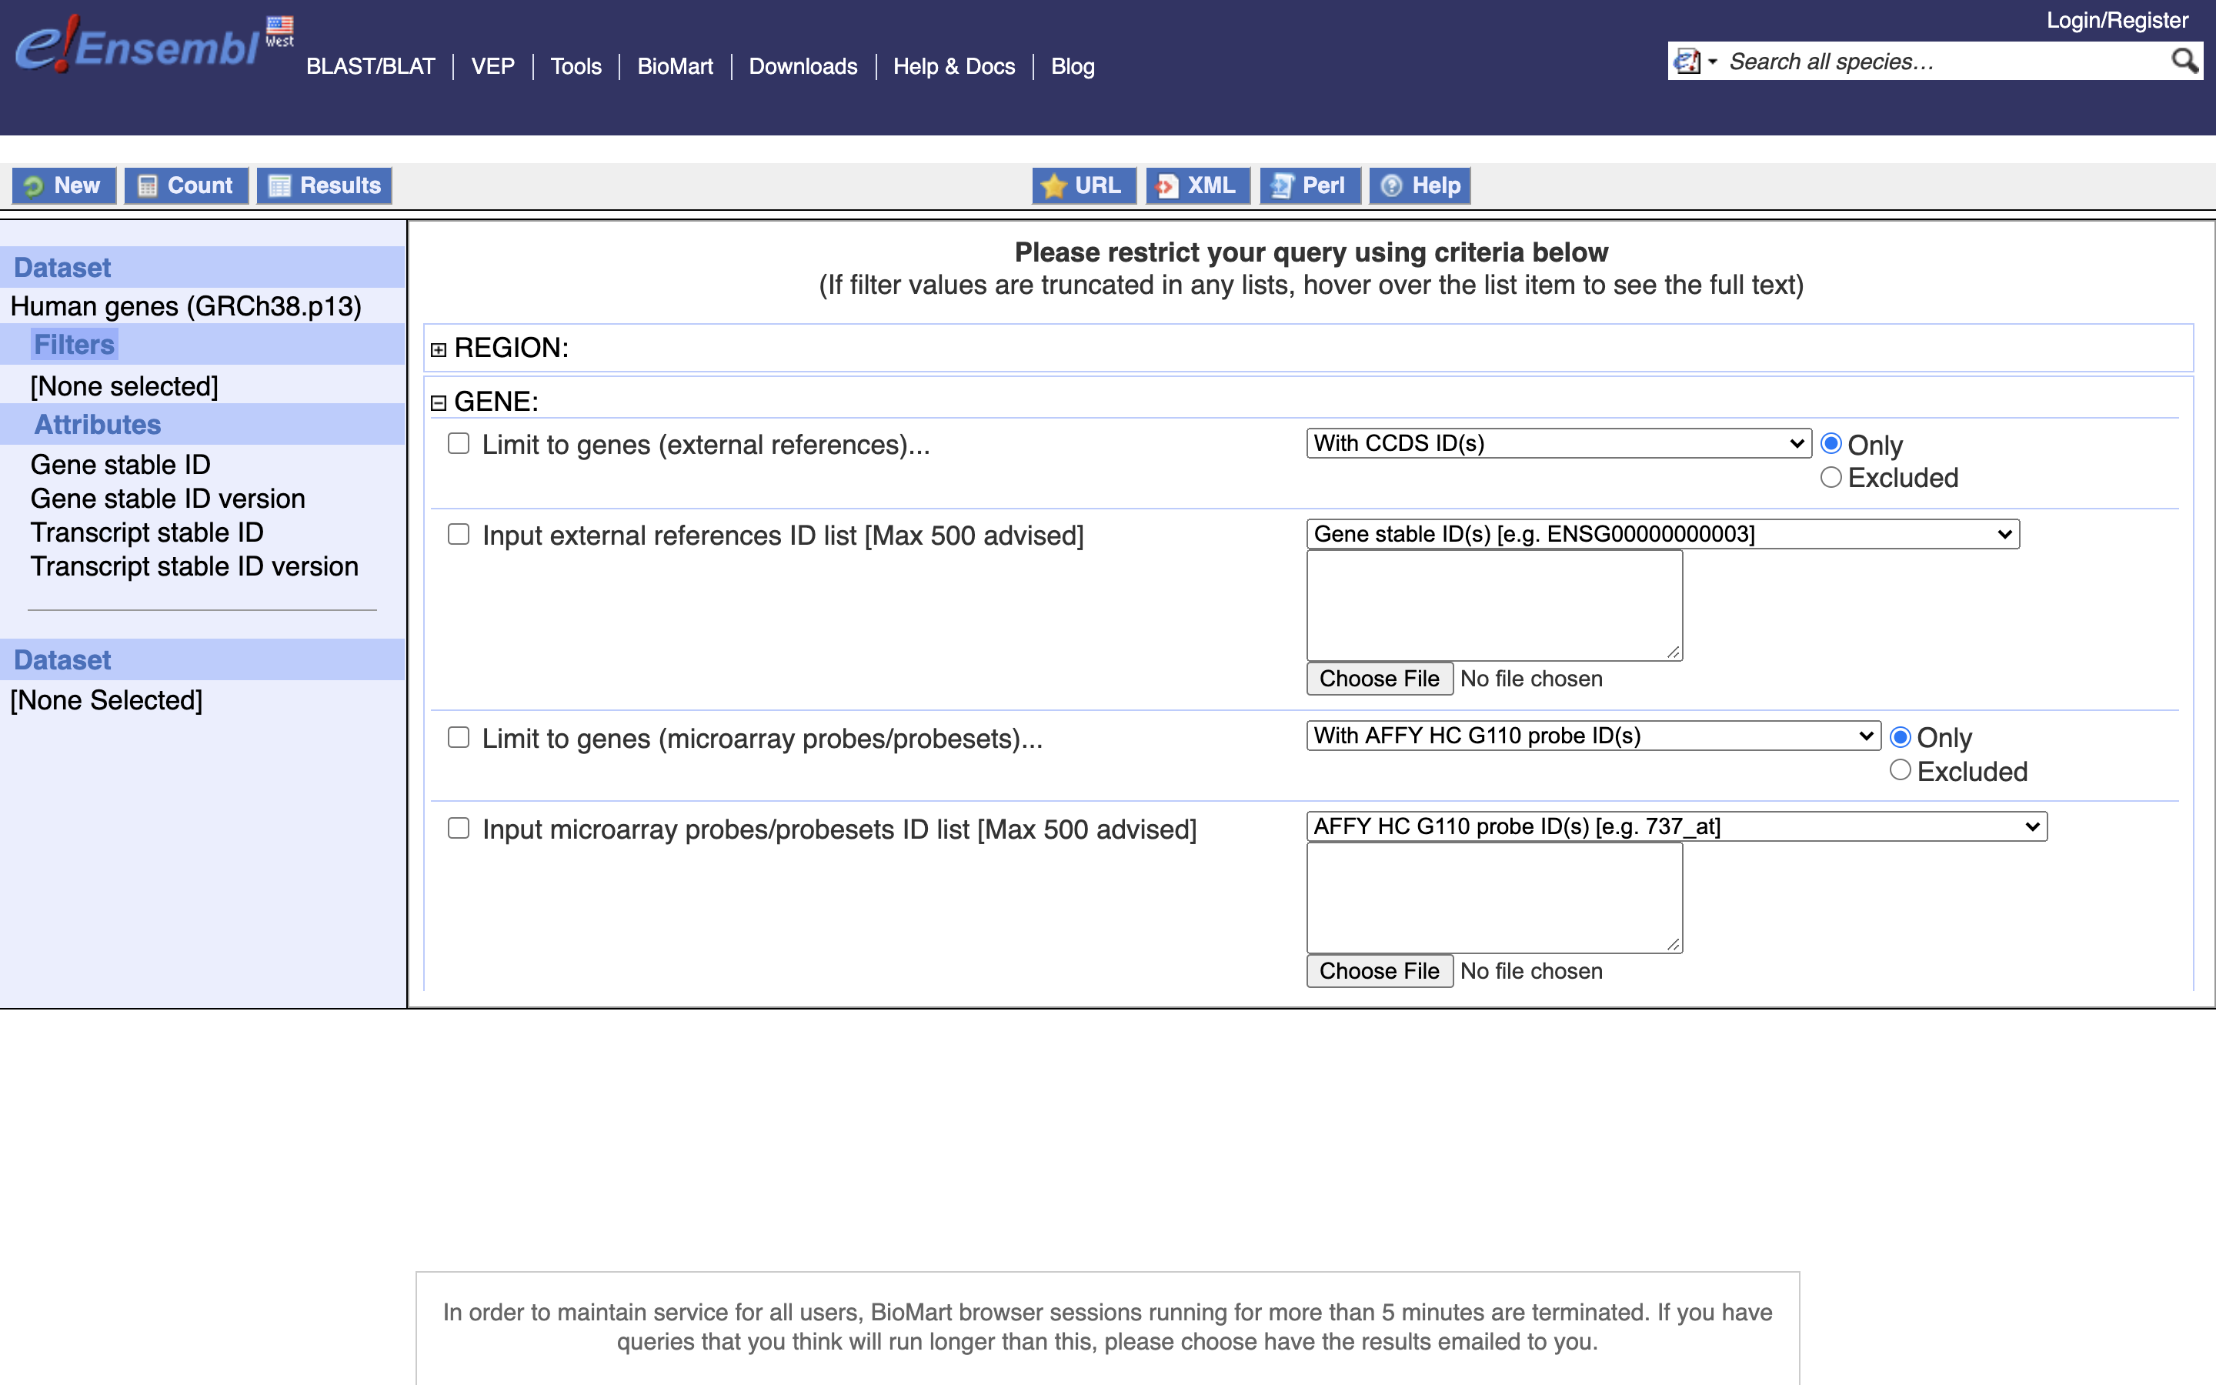This screenshot has width=2216, height=1385.
Task: Click the microarray probes ID text area
Action: tap(1494, 898)
